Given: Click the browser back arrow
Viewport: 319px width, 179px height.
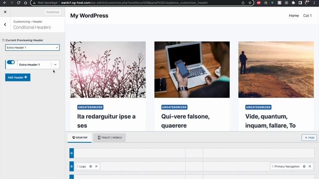Looking at the screenshot, I should tap(4, 2).
